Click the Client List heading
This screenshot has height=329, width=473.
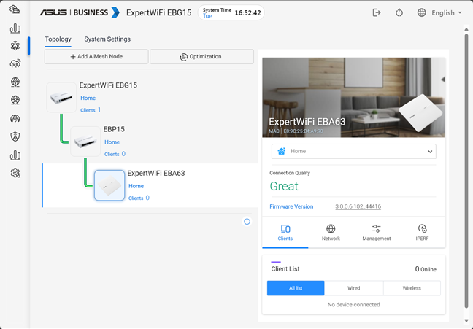point(285,269)
